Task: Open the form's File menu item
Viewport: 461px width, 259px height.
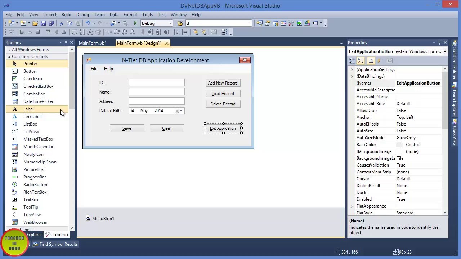Action: click(94, 69)
